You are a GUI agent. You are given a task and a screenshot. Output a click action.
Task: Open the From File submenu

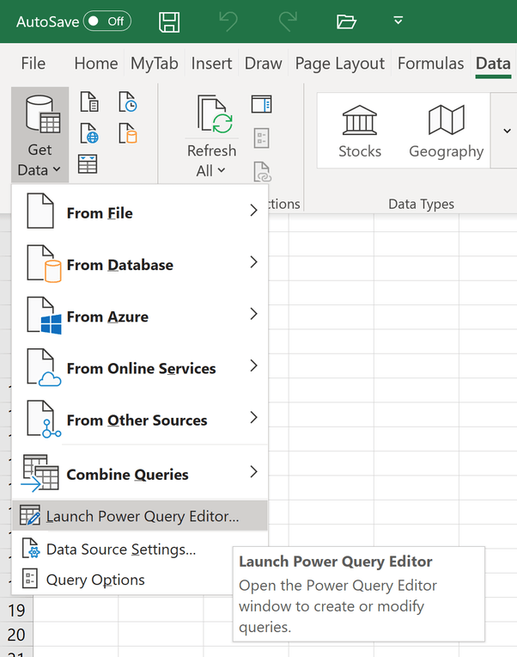click(x=141, y=211)
